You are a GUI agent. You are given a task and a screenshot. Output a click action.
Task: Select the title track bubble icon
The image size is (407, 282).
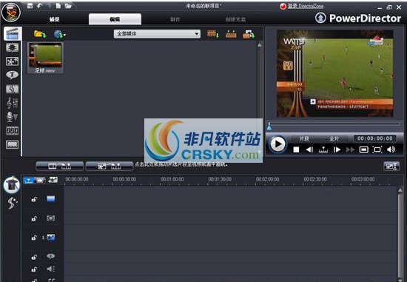51,256
